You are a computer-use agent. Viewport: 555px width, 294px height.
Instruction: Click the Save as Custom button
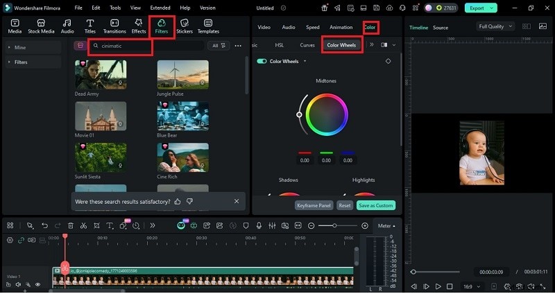coord(375,205)
